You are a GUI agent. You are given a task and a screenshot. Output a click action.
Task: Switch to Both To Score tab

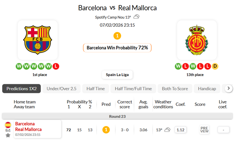click(x=175, y=88)
